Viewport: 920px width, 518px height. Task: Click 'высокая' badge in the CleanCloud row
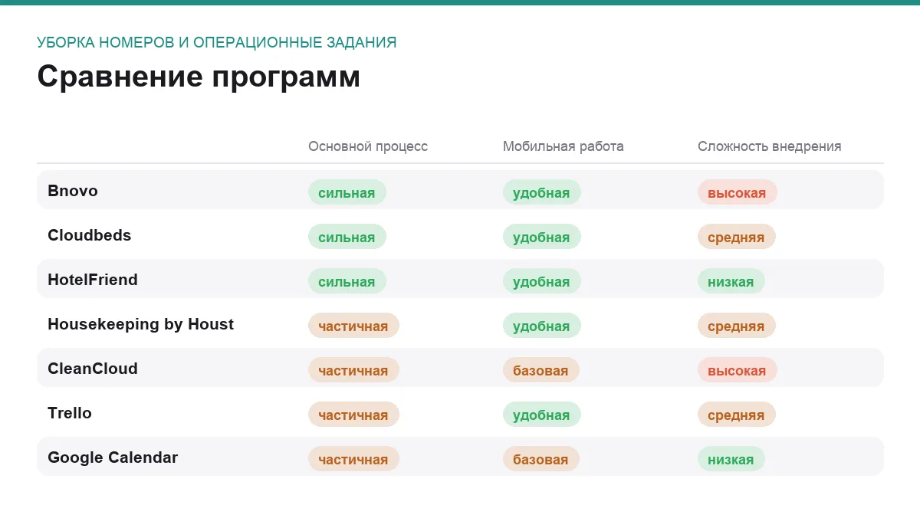point(738,370)
